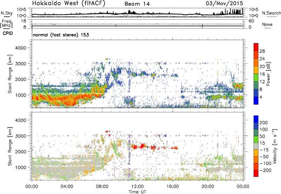Click the '60' Nave axis tick
The image size is (281, 194).
[251, 21]
